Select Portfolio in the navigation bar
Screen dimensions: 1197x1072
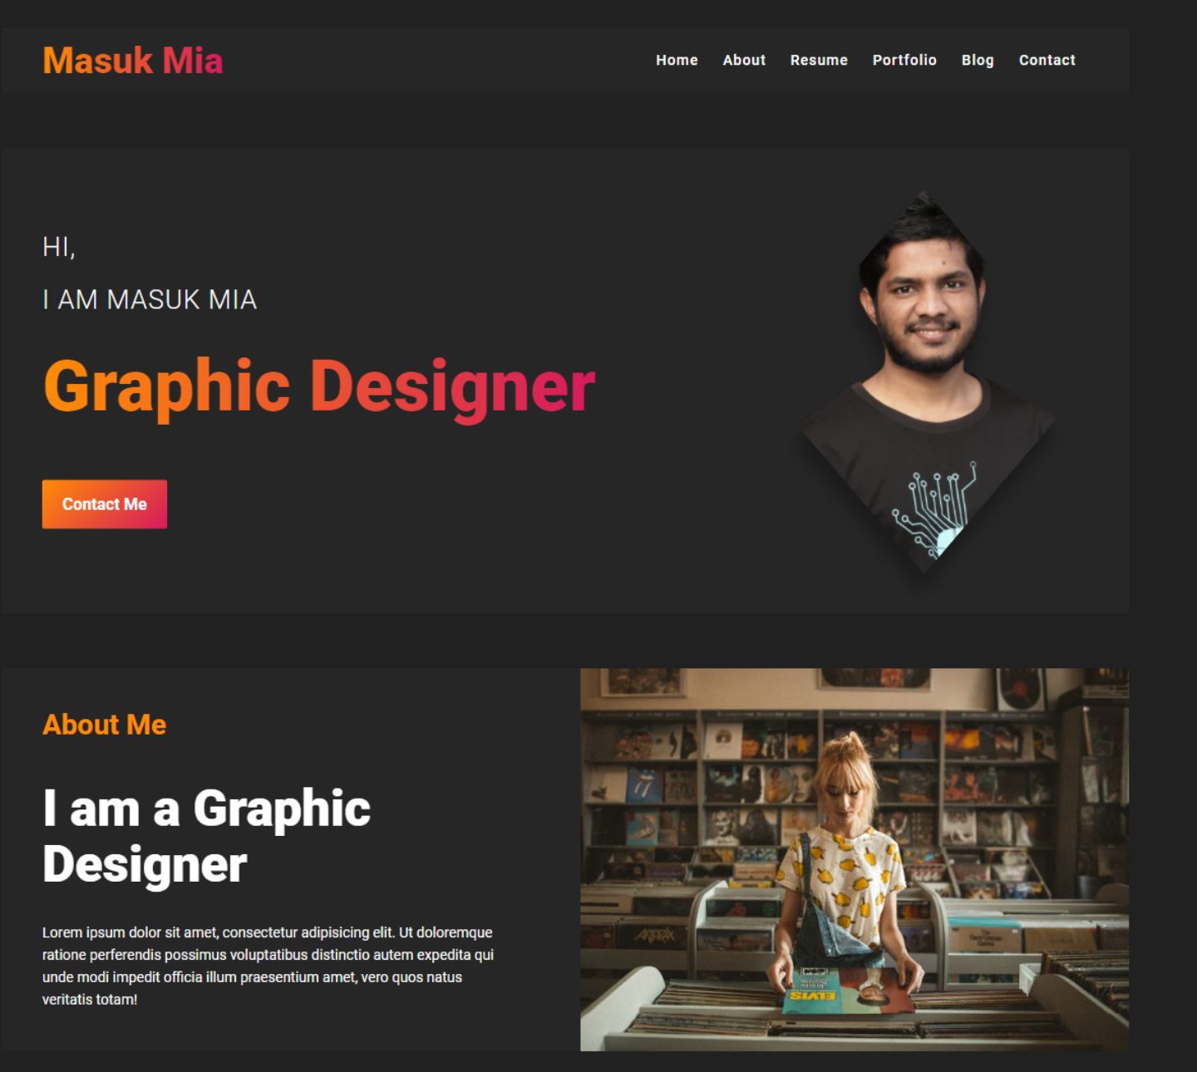(904, 60)
